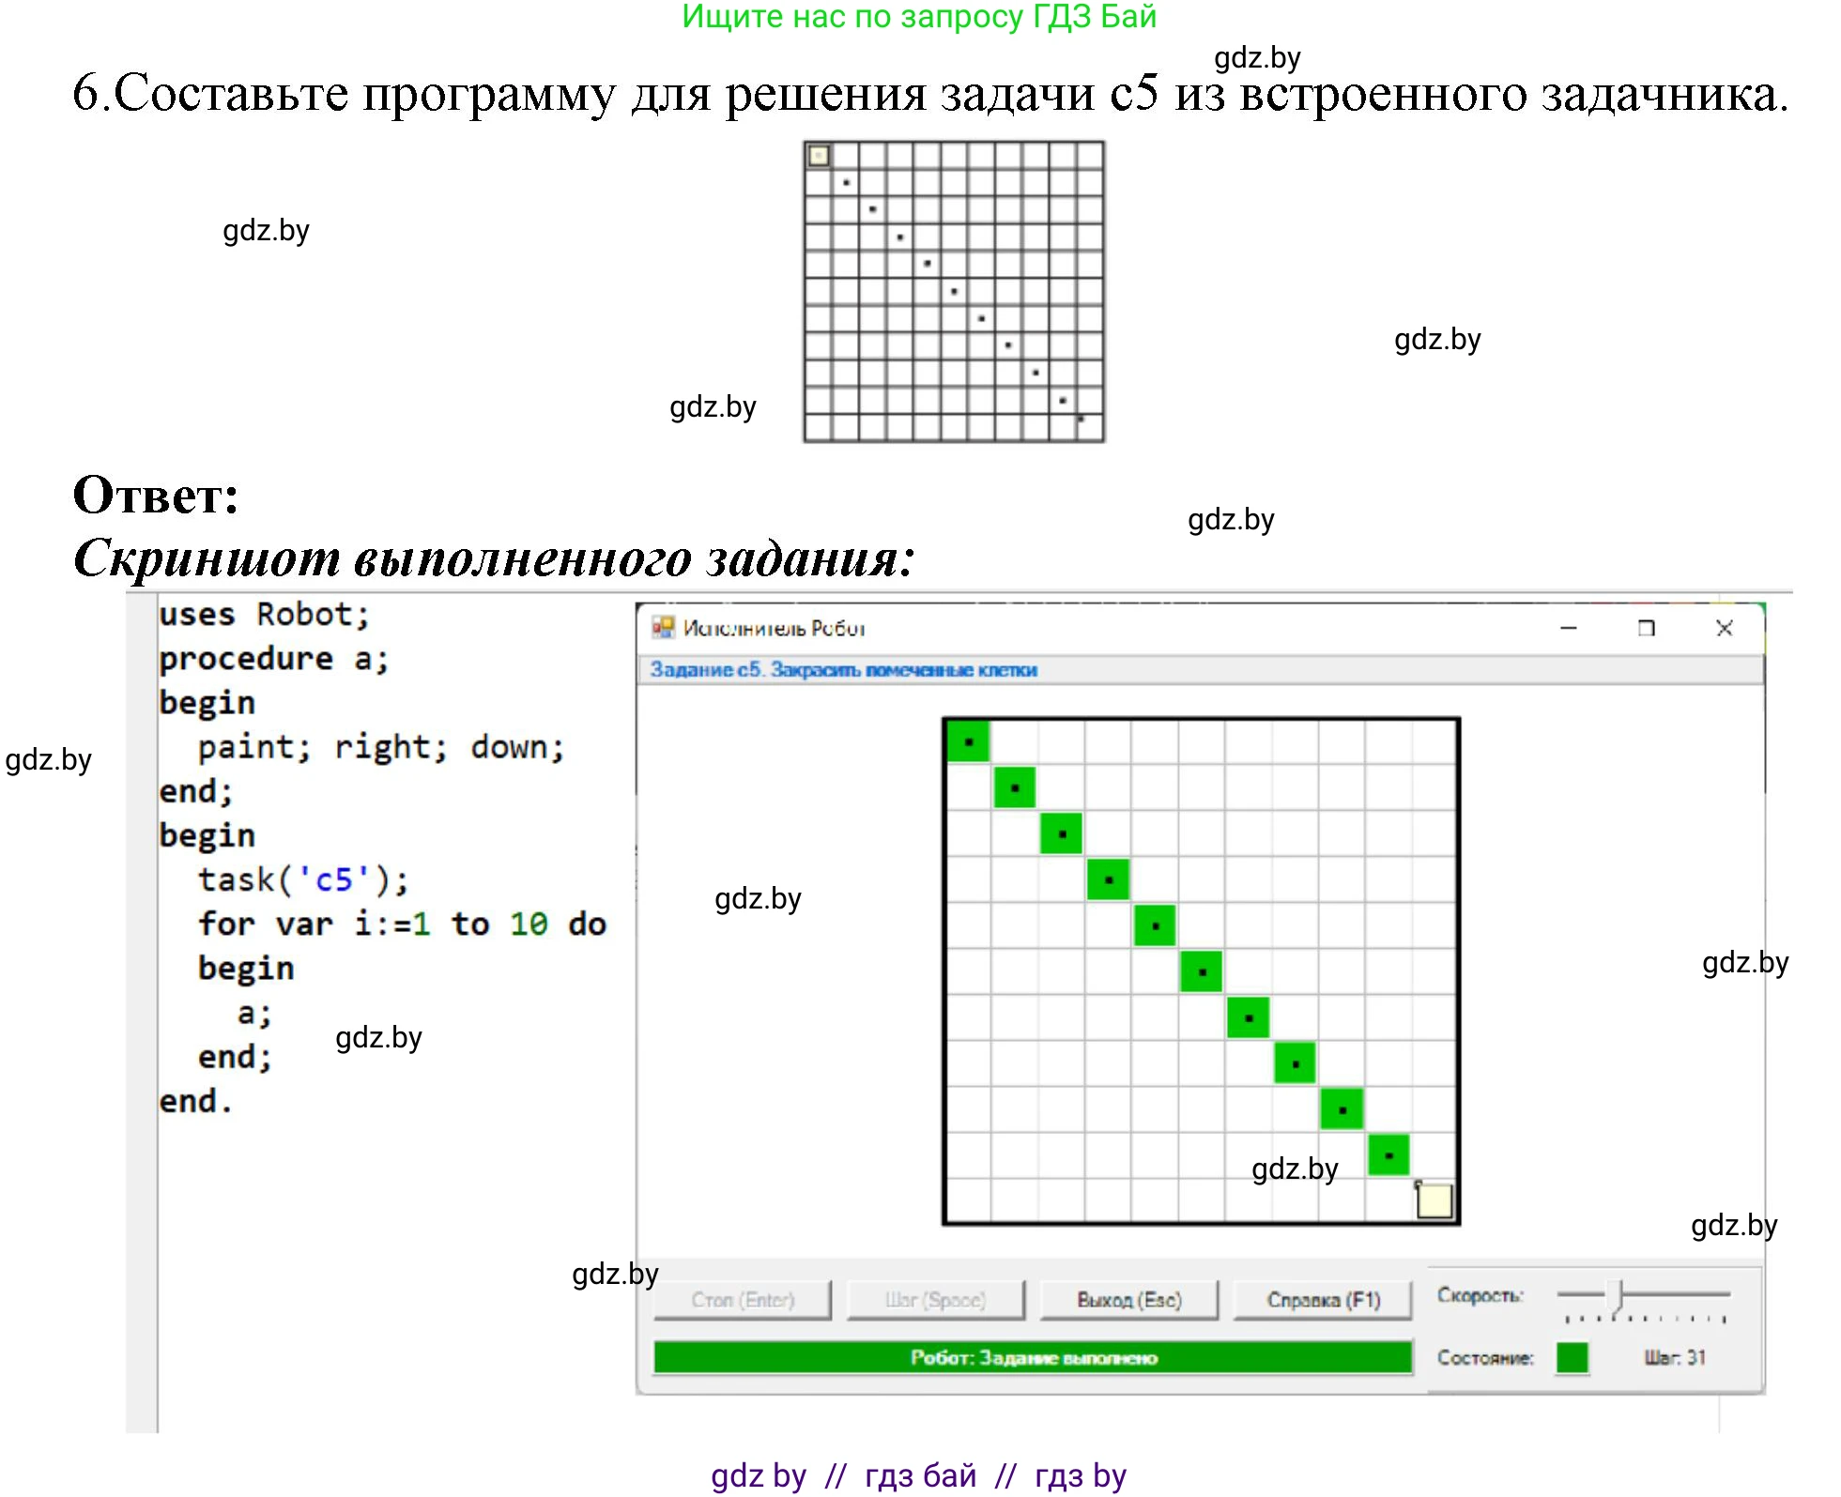This screenshot has height=1497, width=1841.
Task: Click the code line 'task('c5');'
Action: click(303, 879)
